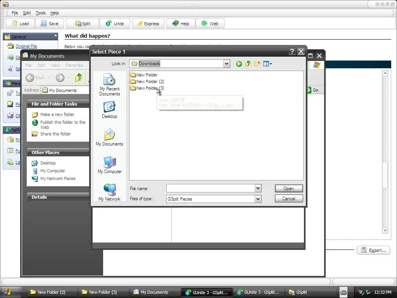Open Edit menu in My Documents window
Screen dimensions: 397x298
[x=41, y=65]
